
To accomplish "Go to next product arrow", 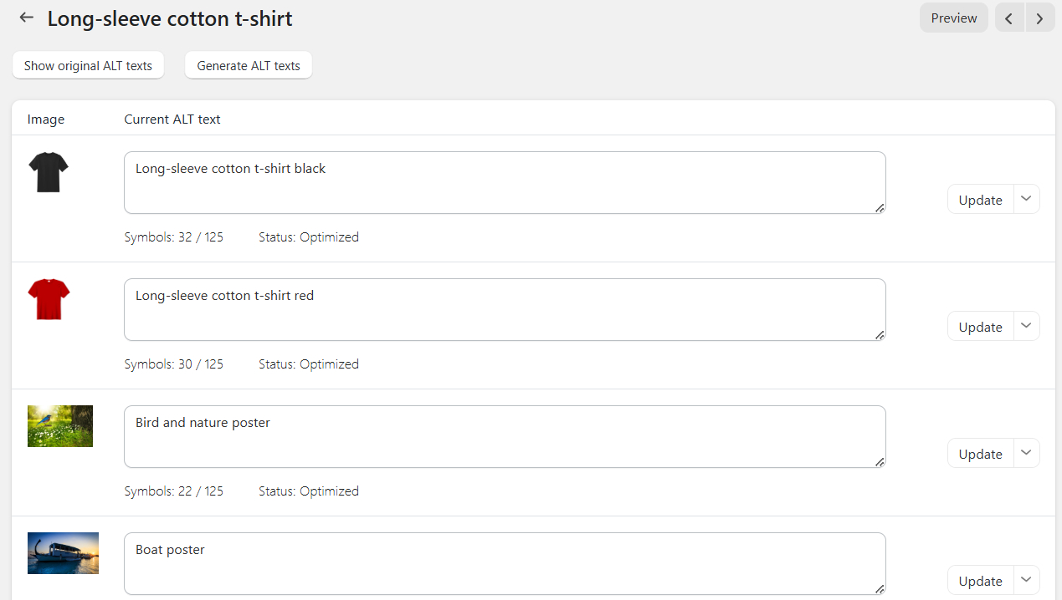I will pos(1039,18).
